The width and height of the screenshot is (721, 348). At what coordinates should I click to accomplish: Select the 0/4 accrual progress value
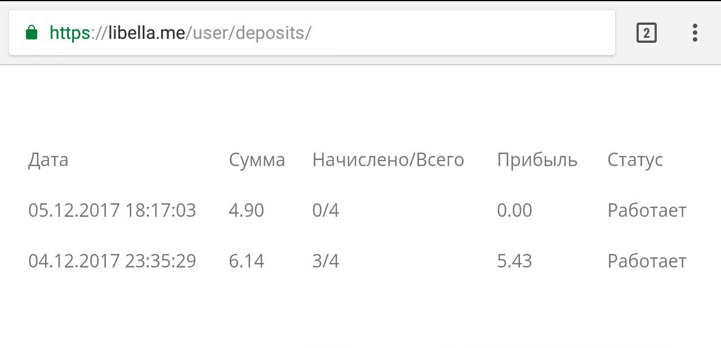tap(326, 211)
